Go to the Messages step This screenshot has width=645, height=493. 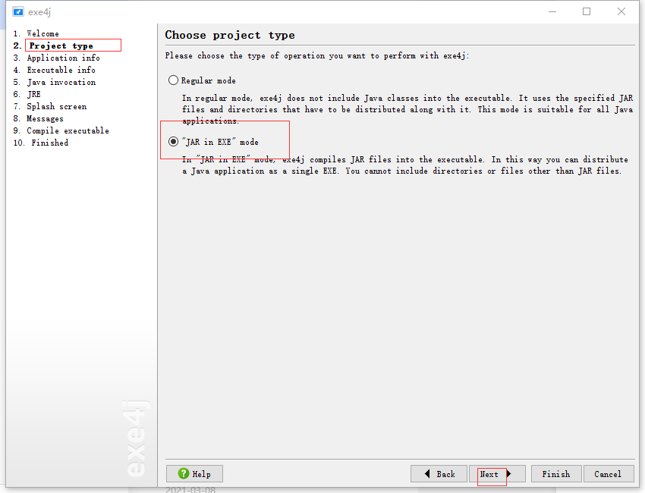45,118
